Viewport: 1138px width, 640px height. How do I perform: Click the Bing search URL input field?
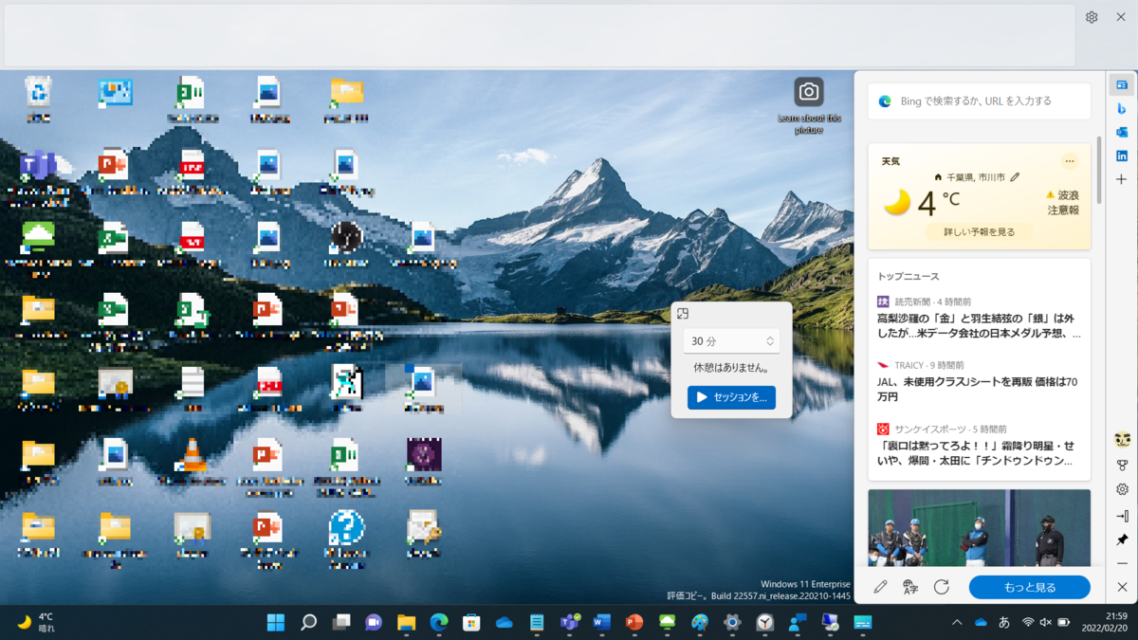979,101
